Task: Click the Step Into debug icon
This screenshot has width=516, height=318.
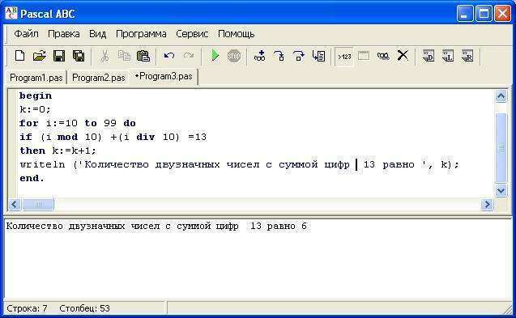Action: 279,56
